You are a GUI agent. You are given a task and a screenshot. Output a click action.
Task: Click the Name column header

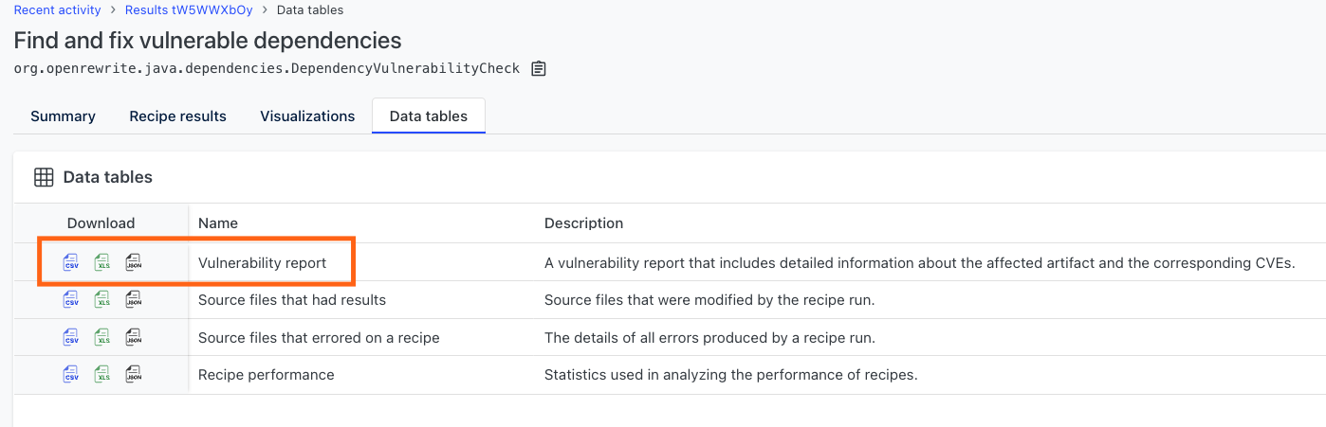click(x=218, y=223)
